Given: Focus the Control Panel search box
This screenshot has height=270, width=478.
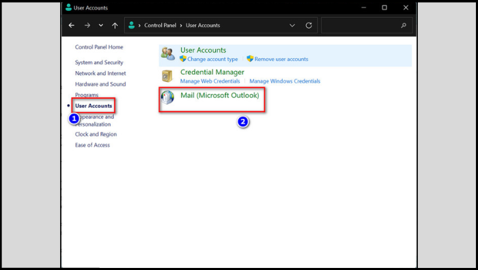Looking at the screenshot, I should 367,25.
